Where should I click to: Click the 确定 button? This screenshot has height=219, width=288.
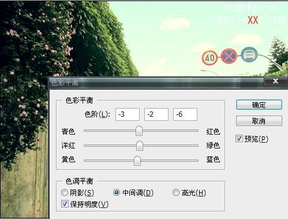click(259, 105)
